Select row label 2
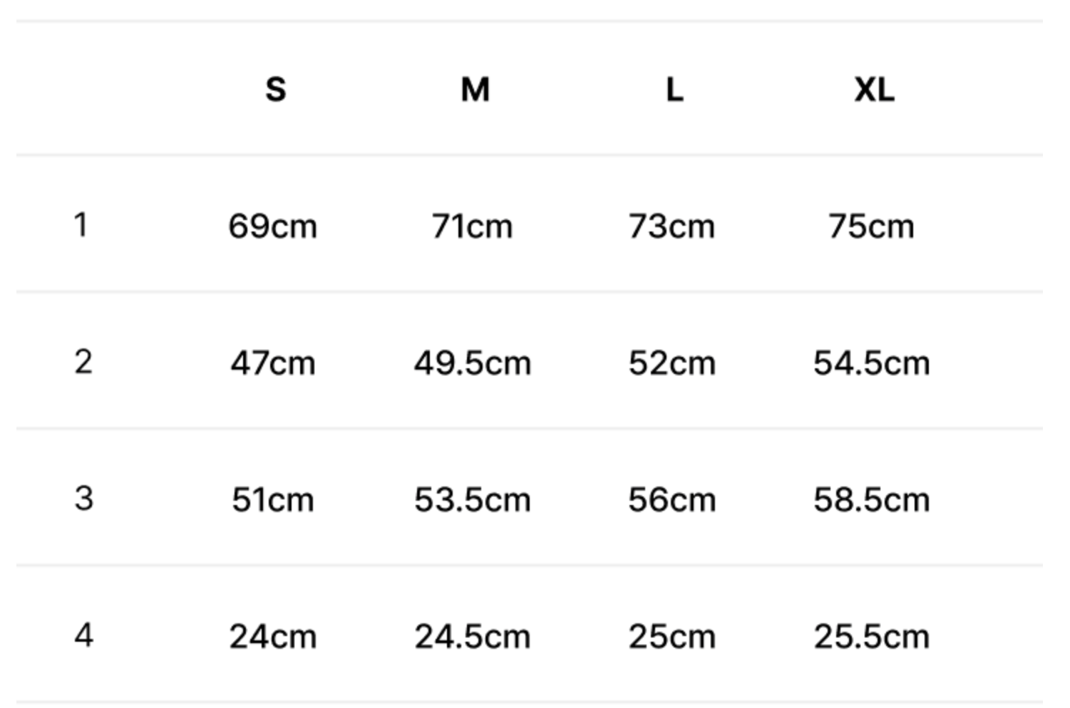The image size is (1070, 708). coord(83,362)
